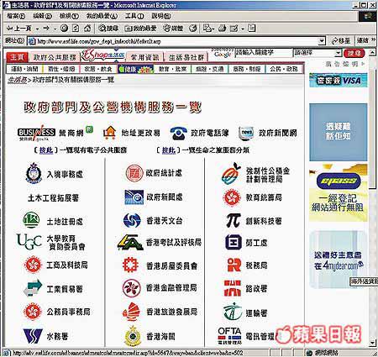Click 按此 link for electronic public services
Image resolution: width=378 pixels, height=357 pixels.
46,150
